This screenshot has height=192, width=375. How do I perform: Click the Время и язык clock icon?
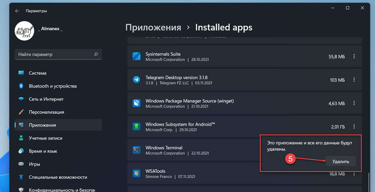click(21, 151)
